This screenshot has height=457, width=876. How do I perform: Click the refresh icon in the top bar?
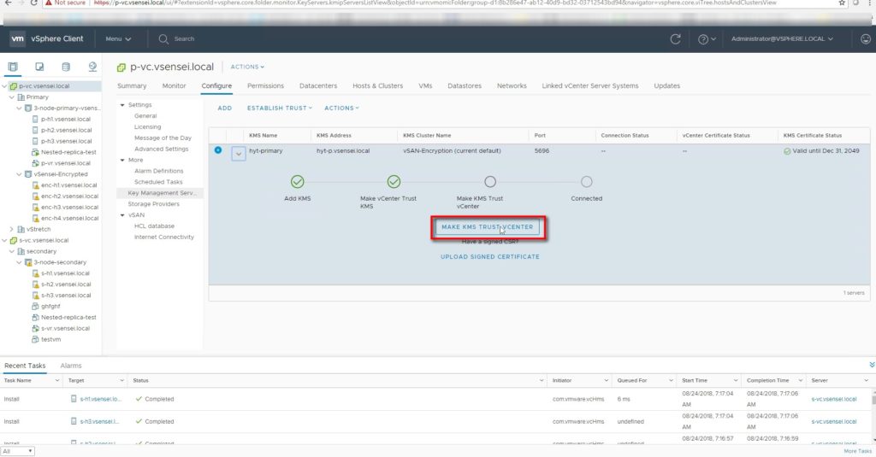tap(675, 39)
